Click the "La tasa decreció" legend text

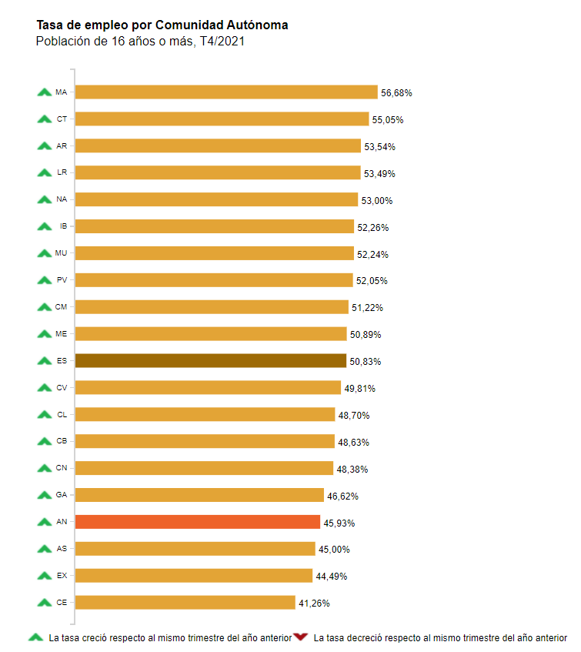pos(440,638)
